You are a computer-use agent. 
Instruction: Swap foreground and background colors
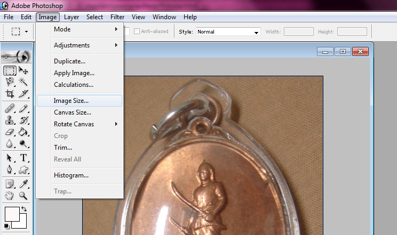(24, 209)
